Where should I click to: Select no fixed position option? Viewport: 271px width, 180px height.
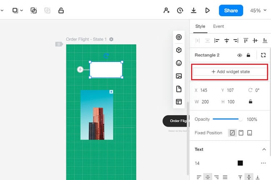232,133
